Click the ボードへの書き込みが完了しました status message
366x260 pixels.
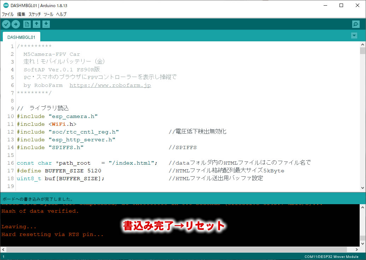pyautogui.click(x=37, y=199)
